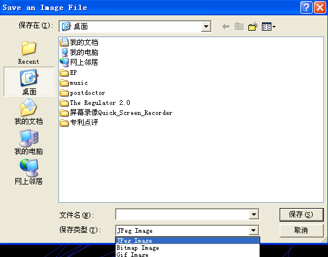Open 我的文档 in the left sidebar

29,112
